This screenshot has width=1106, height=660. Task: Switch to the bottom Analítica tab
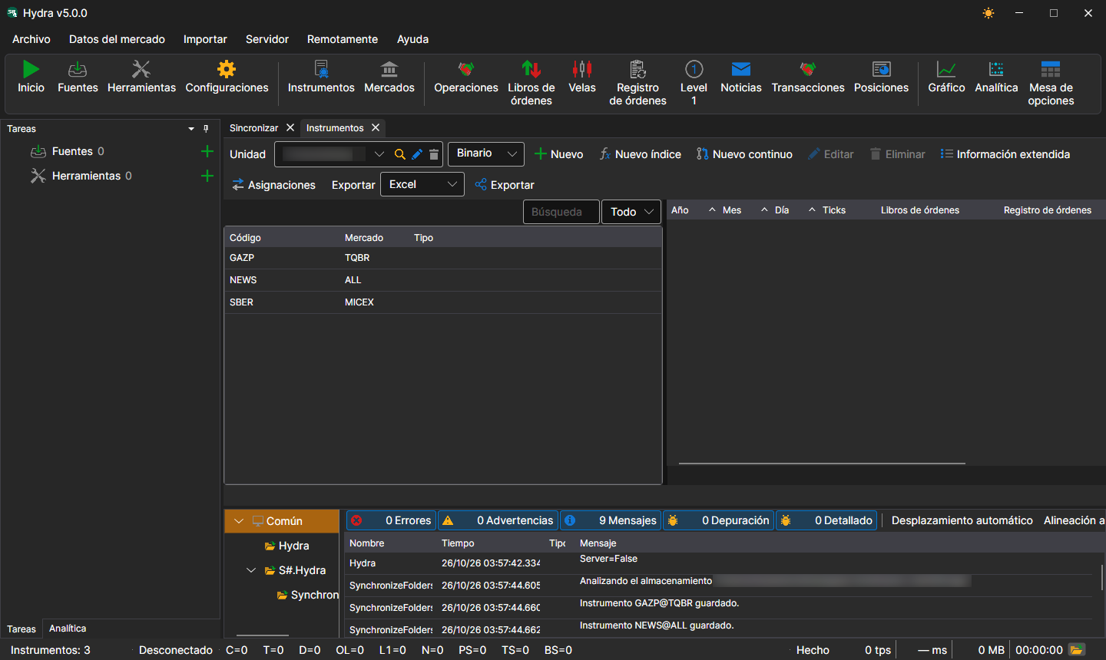pyautogui.click(x=68, y=629)
